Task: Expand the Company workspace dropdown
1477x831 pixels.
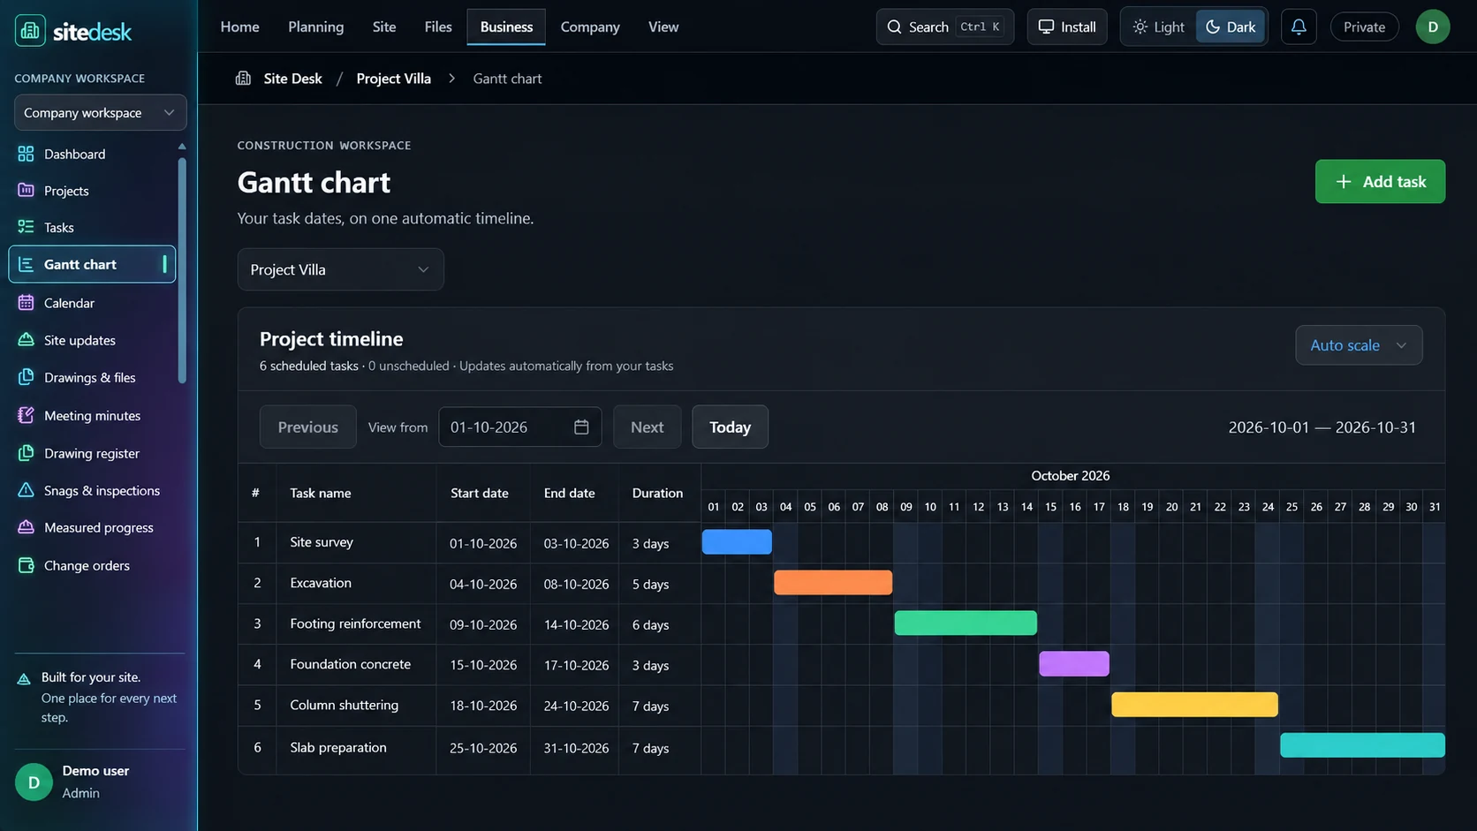Action: coord(100,112)
